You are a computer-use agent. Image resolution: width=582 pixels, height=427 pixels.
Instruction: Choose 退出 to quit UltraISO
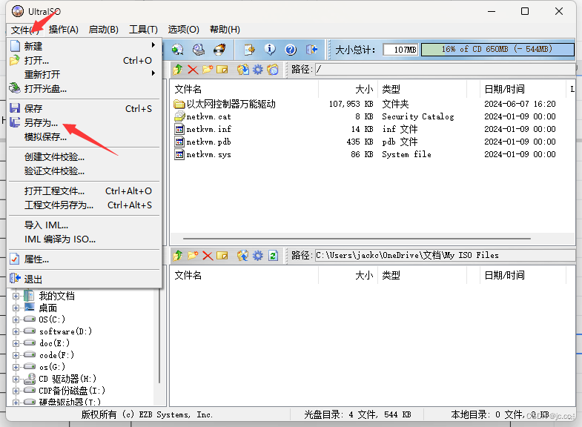coord(85,279)
